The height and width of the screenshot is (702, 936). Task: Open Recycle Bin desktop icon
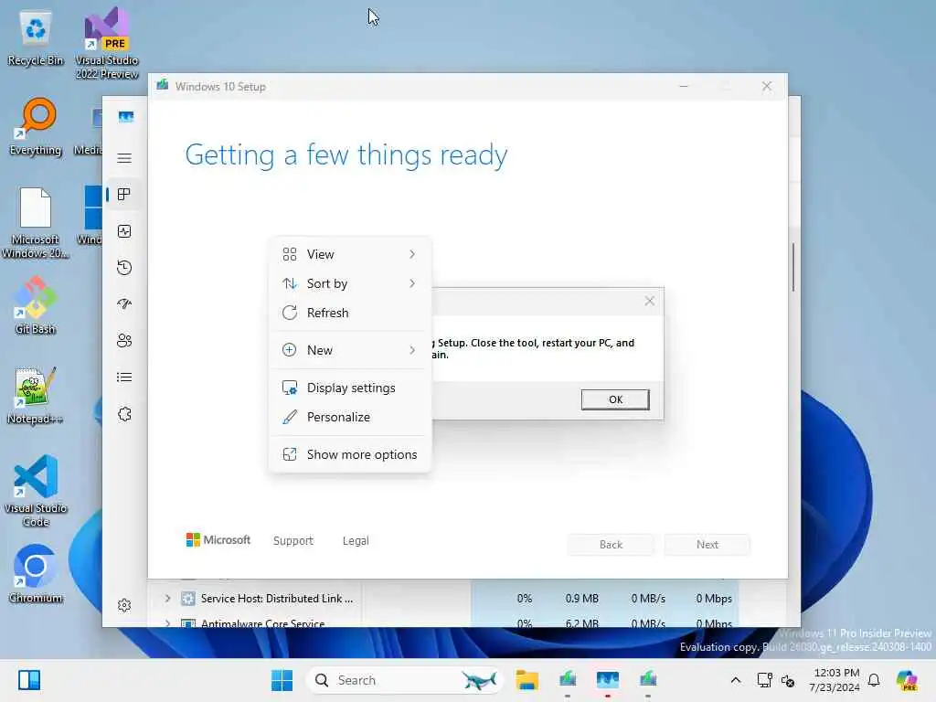click(x=36, y=38)
